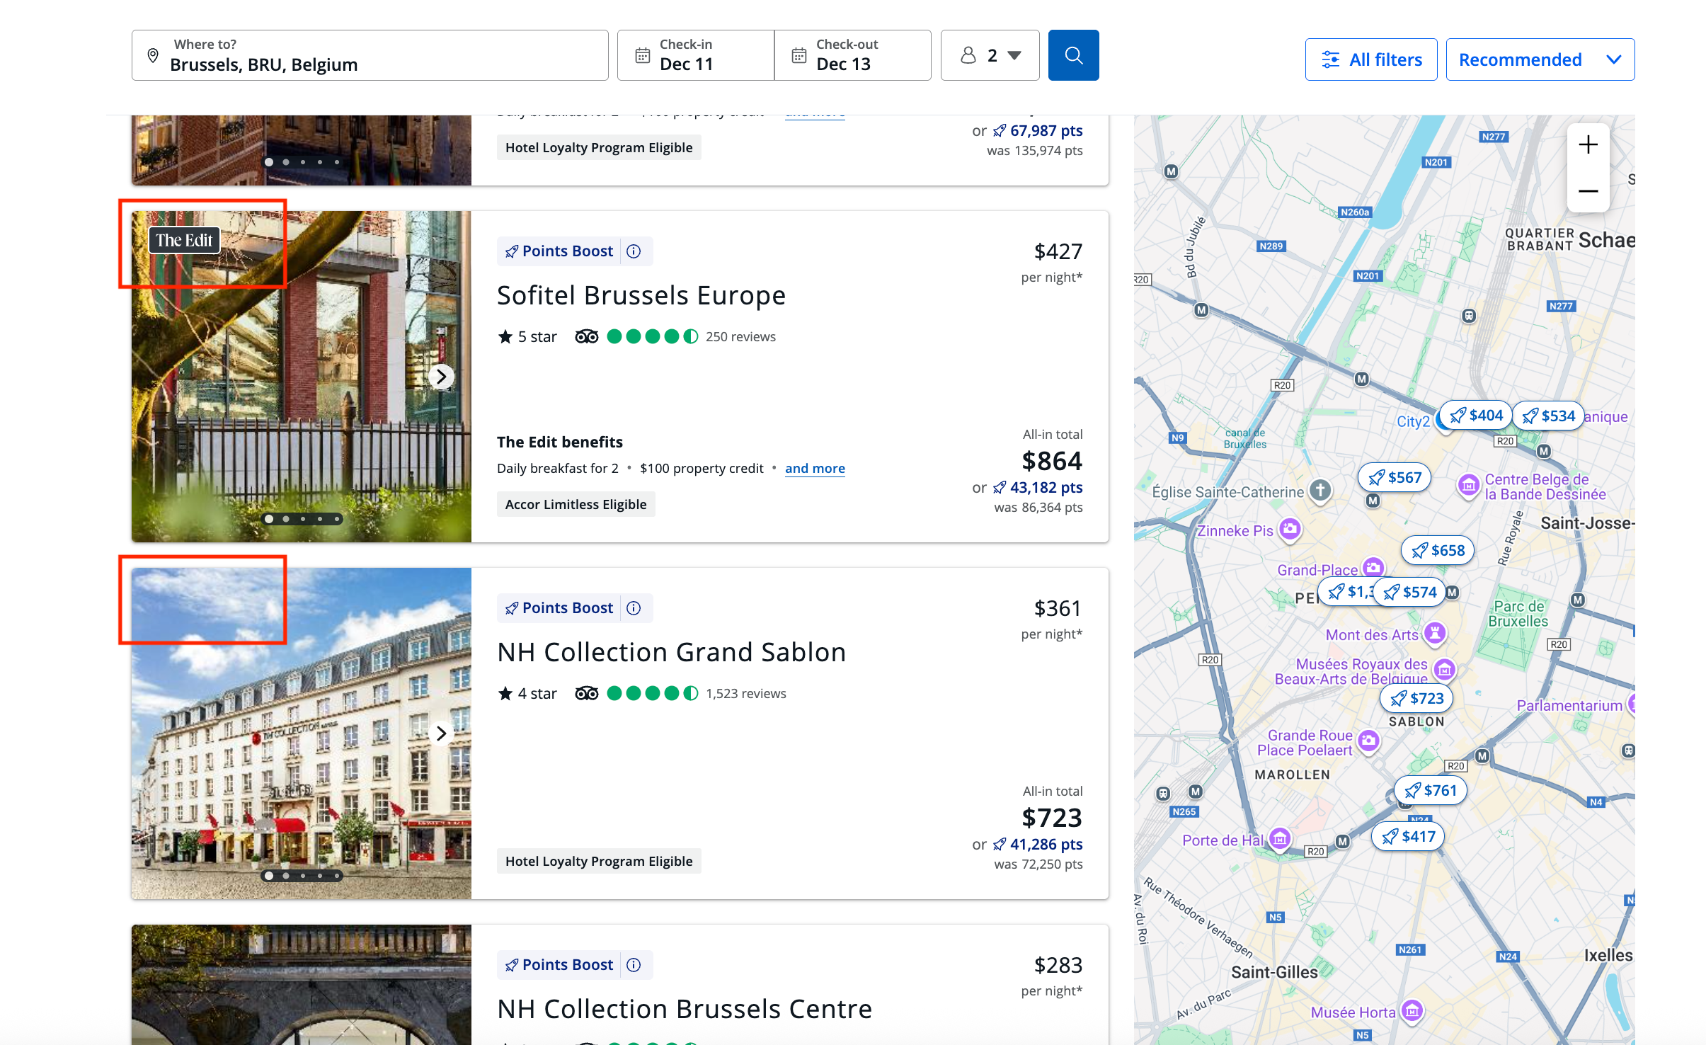Click the Mont des Arts landmark icon
Screen dimensions: 1706x1045
(1434, 632)
